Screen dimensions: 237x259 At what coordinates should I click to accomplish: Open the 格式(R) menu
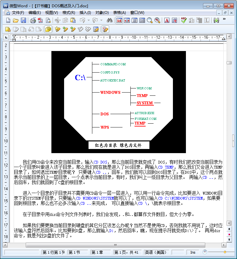pyautogui.click(x=69, y=13)
